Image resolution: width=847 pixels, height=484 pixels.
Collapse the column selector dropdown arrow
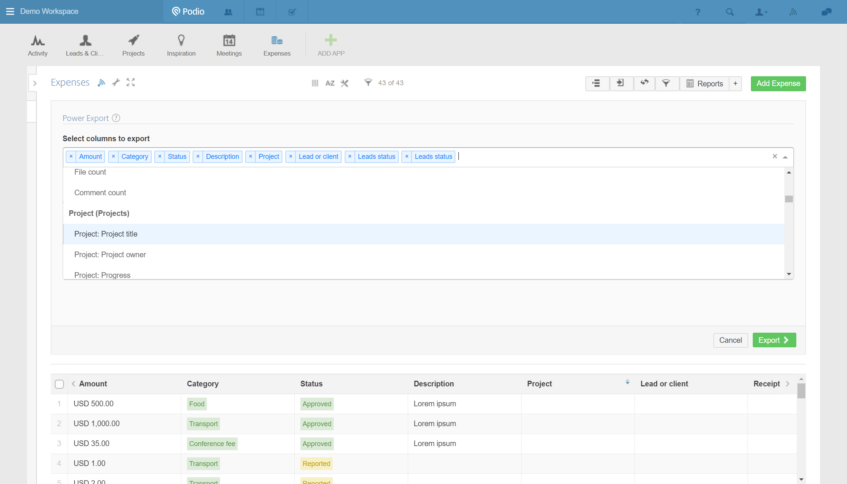pos(785,157)
